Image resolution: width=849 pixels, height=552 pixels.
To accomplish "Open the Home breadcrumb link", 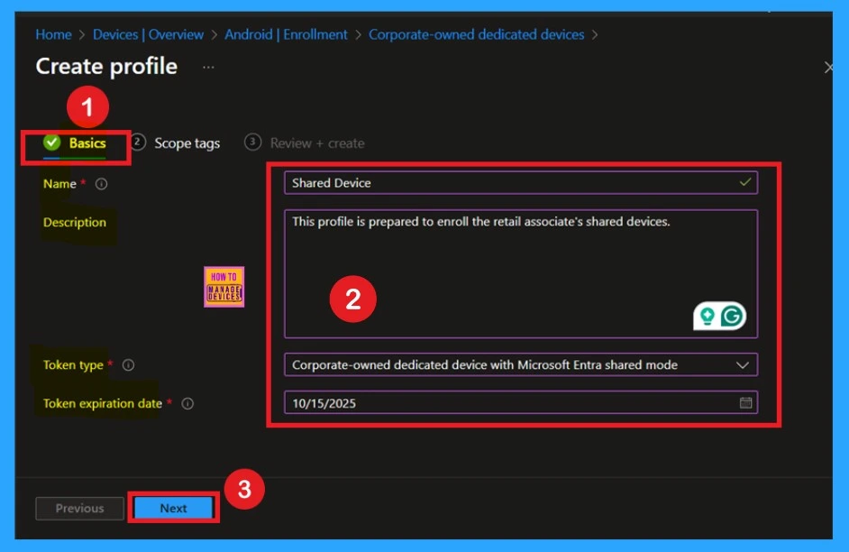I will [x=53, y=34].
